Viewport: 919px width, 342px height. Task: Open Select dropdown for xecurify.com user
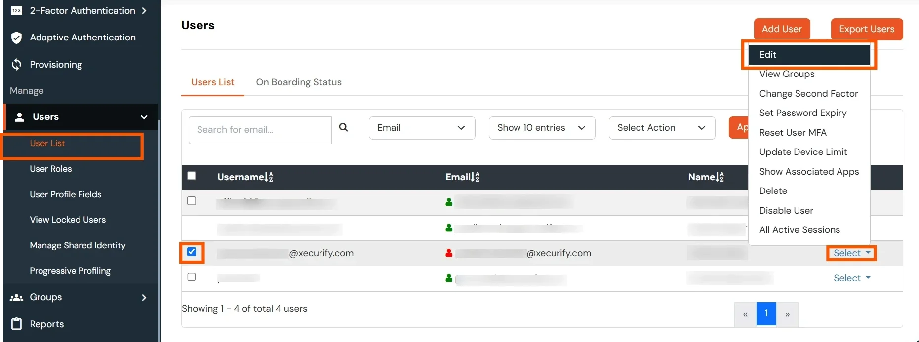tap(852, 253)
